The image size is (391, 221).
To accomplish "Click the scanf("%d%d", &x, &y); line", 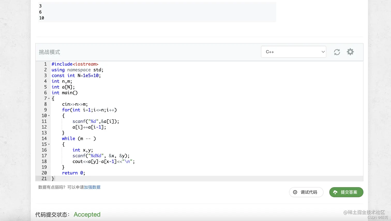I will click(101, 156).
